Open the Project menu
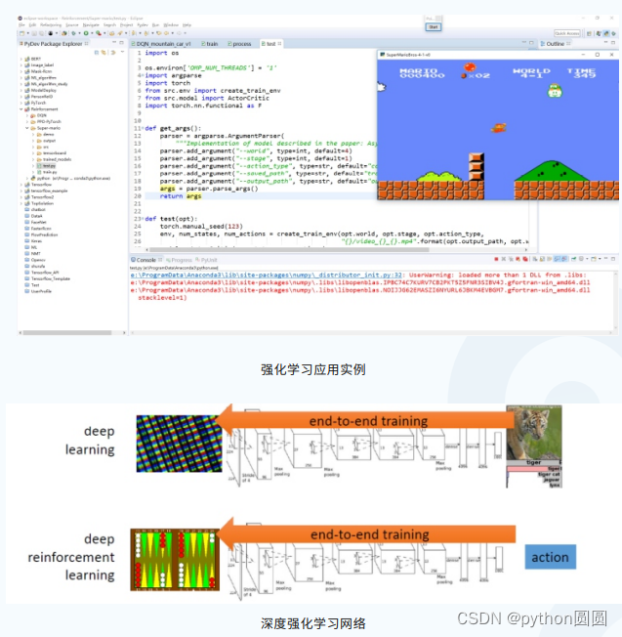 pos(126,25)
